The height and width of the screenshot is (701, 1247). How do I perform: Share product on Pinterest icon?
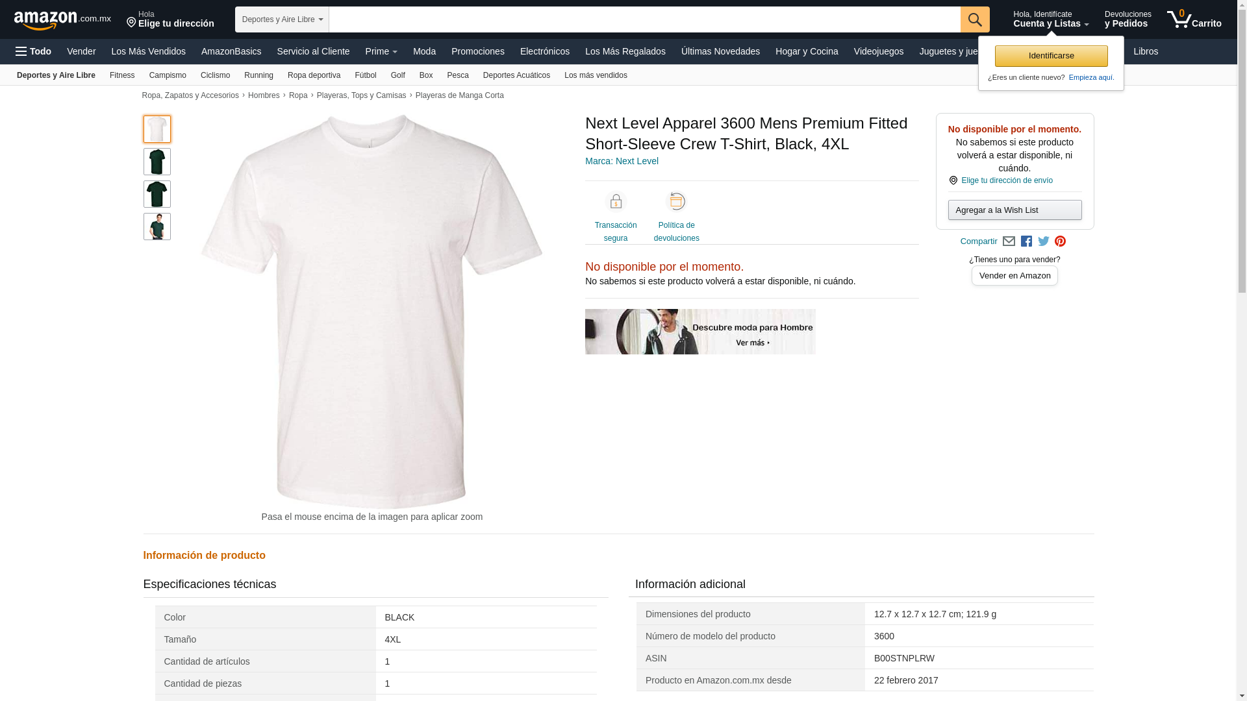click(1060, 241)
